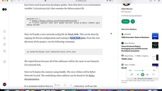Click the cp networks/kovan.json code block

[x=63, y=52]
